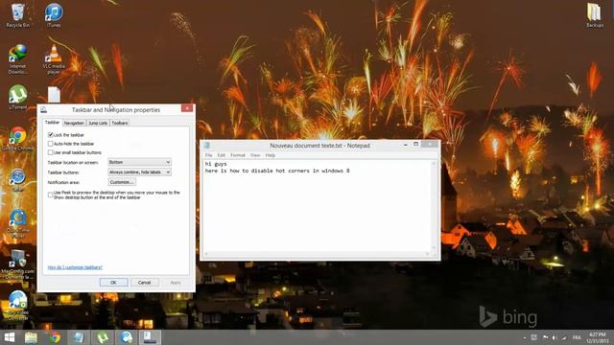Enable Use small taskbar buttons
This screenshot has width=614, height=345.
click(51, 152)
